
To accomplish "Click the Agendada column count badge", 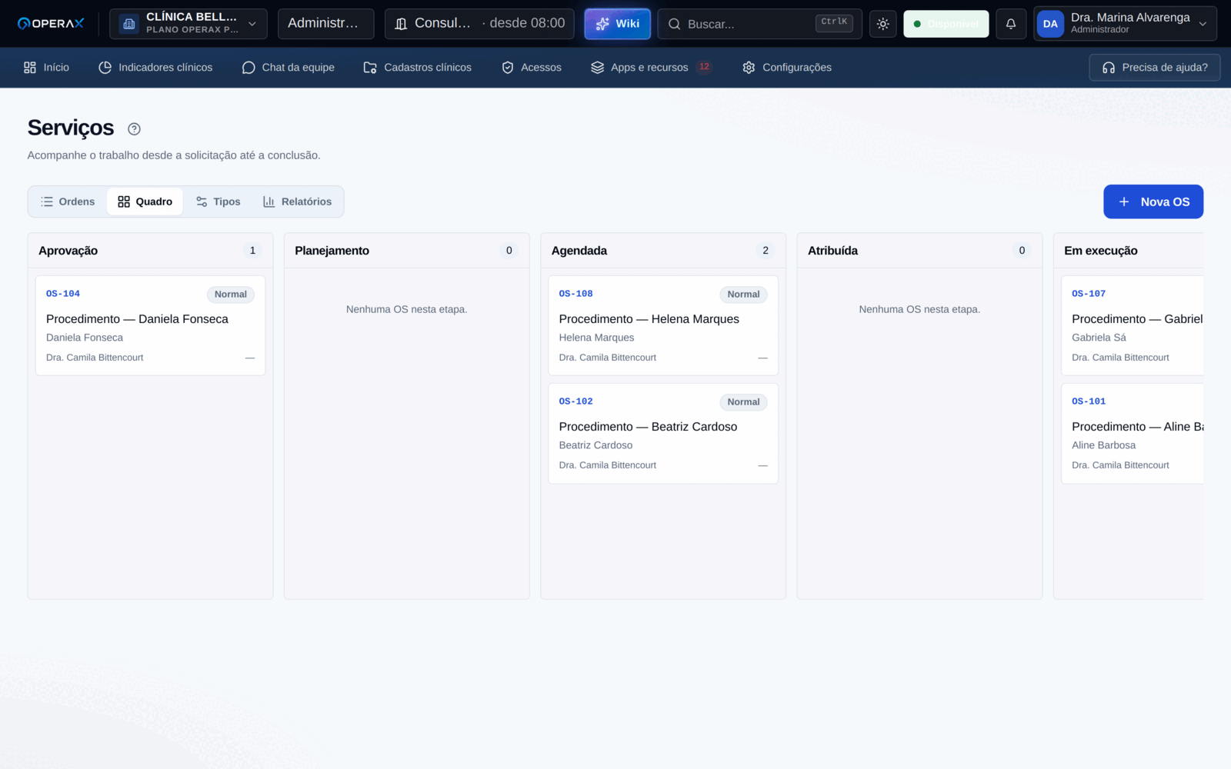I will point(766,251).
